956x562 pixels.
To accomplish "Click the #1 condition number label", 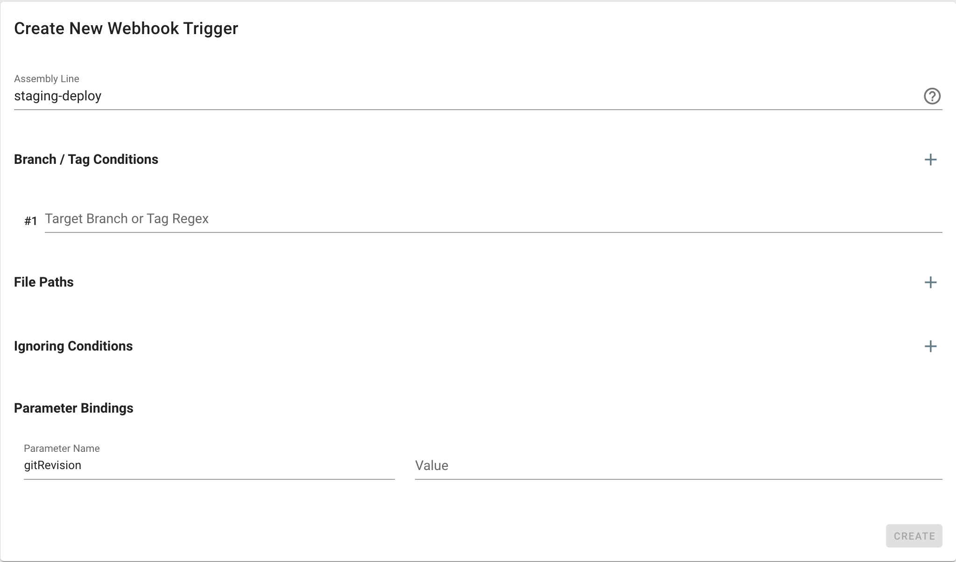I will pyautogui.click(x=31, y=221).
